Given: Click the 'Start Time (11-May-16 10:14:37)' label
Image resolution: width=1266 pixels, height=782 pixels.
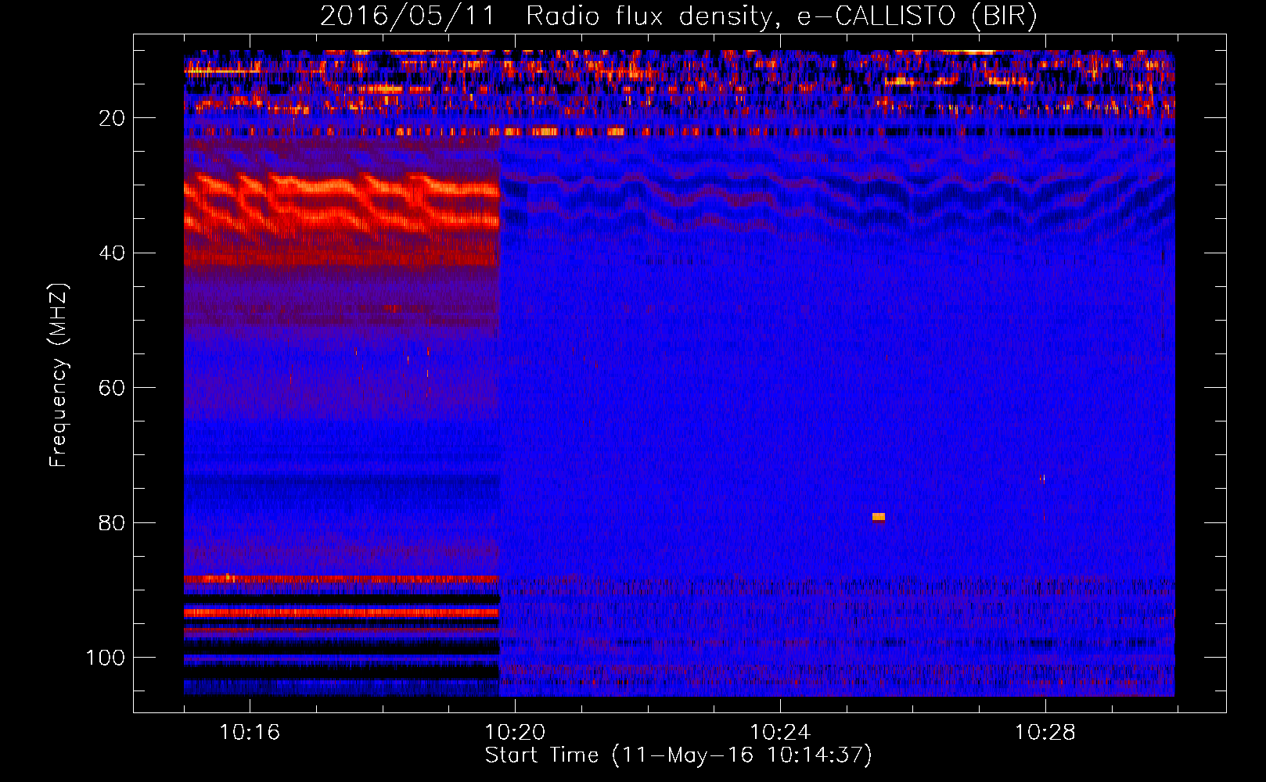Looking at the screenshot, I should [x=678, y=755].
